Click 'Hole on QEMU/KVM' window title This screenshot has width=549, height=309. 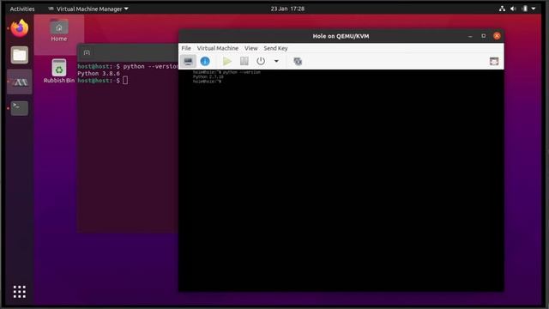tap(341, 36)
